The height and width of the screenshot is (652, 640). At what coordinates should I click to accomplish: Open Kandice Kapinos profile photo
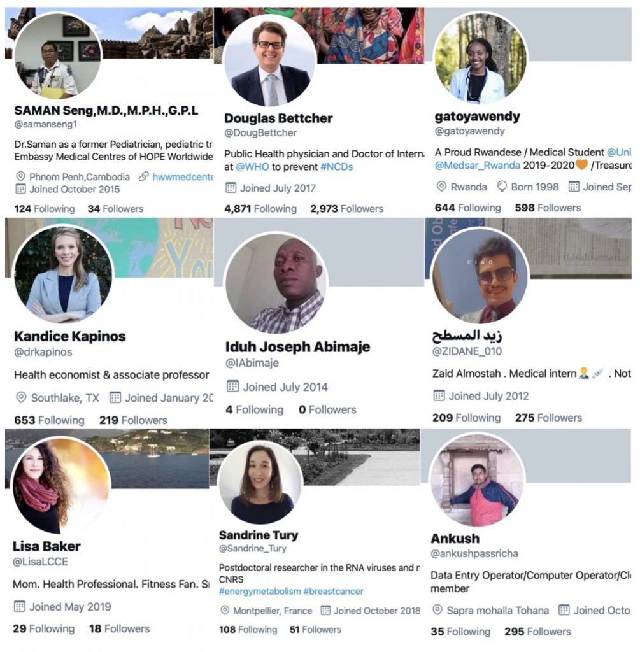pos(63,274)
